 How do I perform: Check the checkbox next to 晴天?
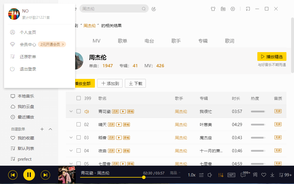[x=79, y=124]
